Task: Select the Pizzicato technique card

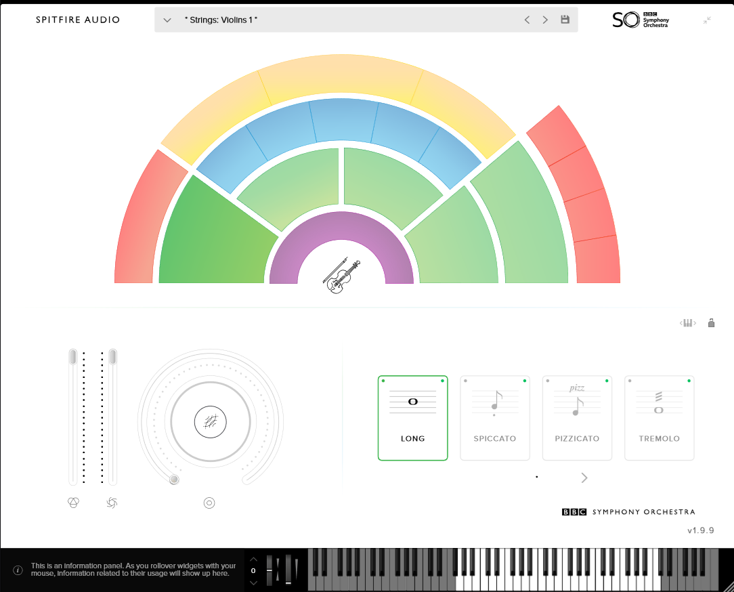Action: click(577, 418)
